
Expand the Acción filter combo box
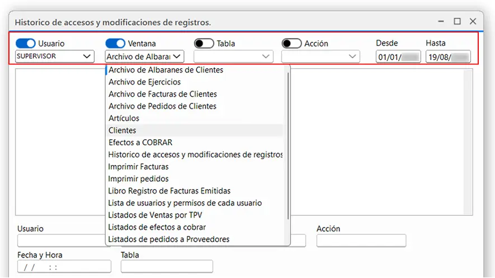pyautogui.click(x=320, y=56)
